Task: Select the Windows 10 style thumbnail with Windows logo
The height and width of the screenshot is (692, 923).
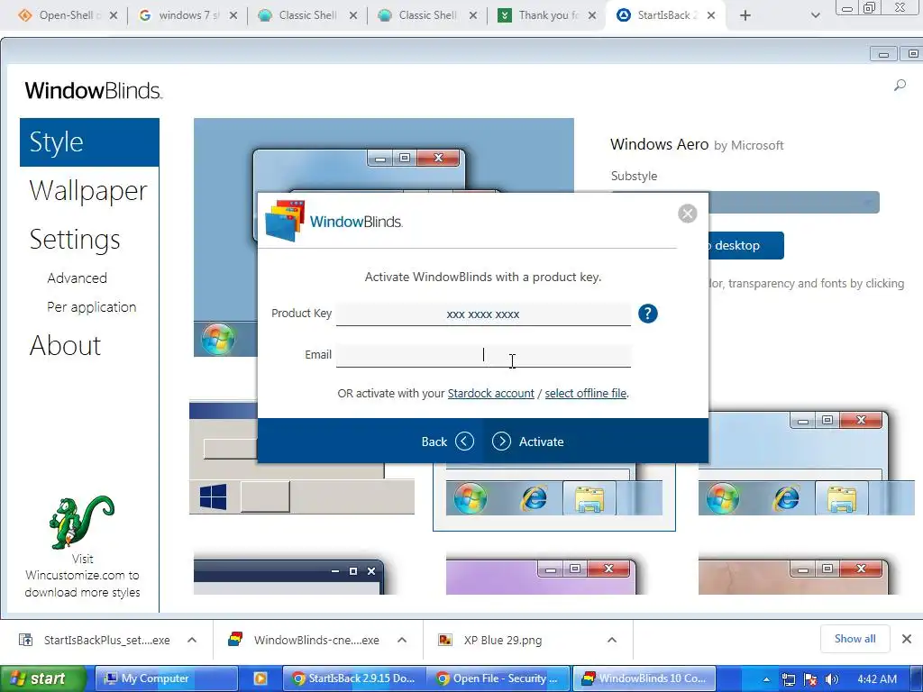Action: (301, 459)
